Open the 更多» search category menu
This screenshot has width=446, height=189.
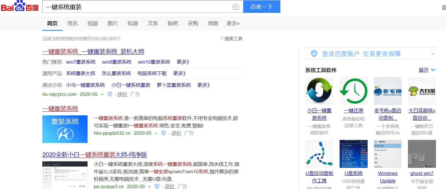point(233,23)
